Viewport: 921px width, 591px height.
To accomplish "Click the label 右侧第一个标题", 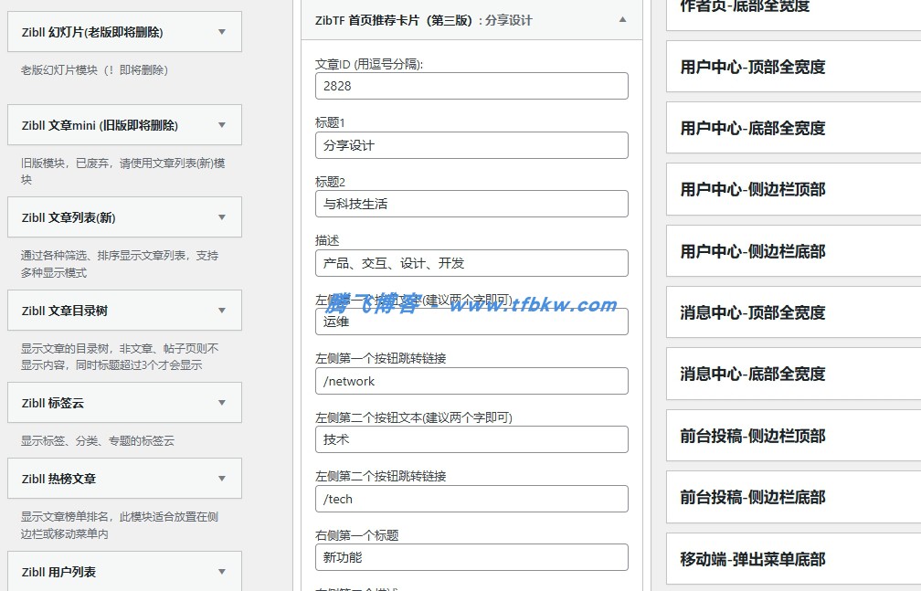I will [357, 534].
